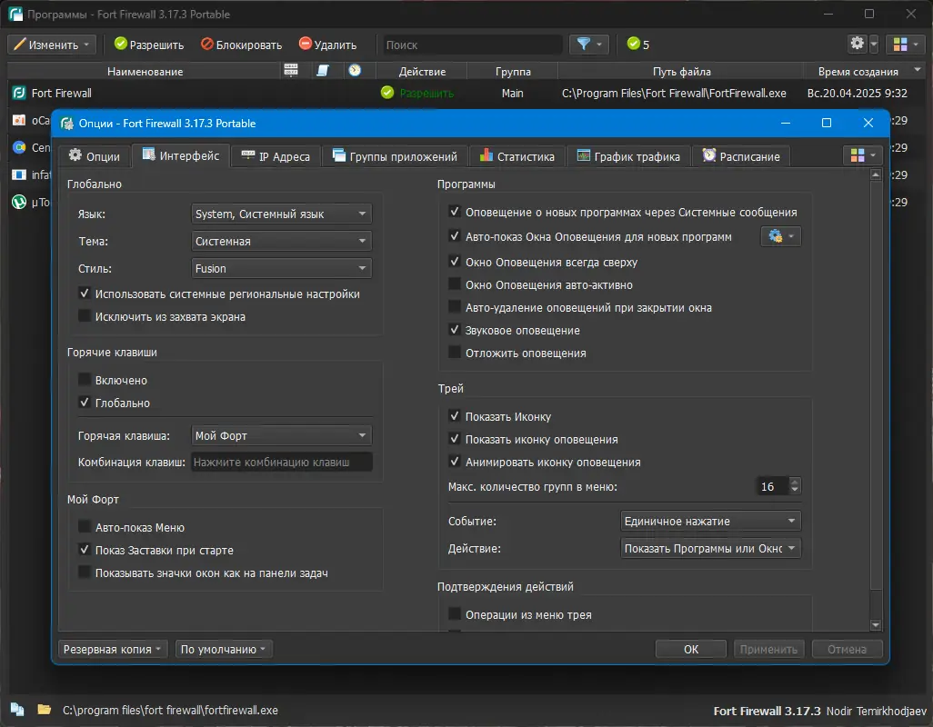The height and width of the screenshot is (727, 933).
Task: Enable Авто-показ Меню option
Action: coord(85,527)
